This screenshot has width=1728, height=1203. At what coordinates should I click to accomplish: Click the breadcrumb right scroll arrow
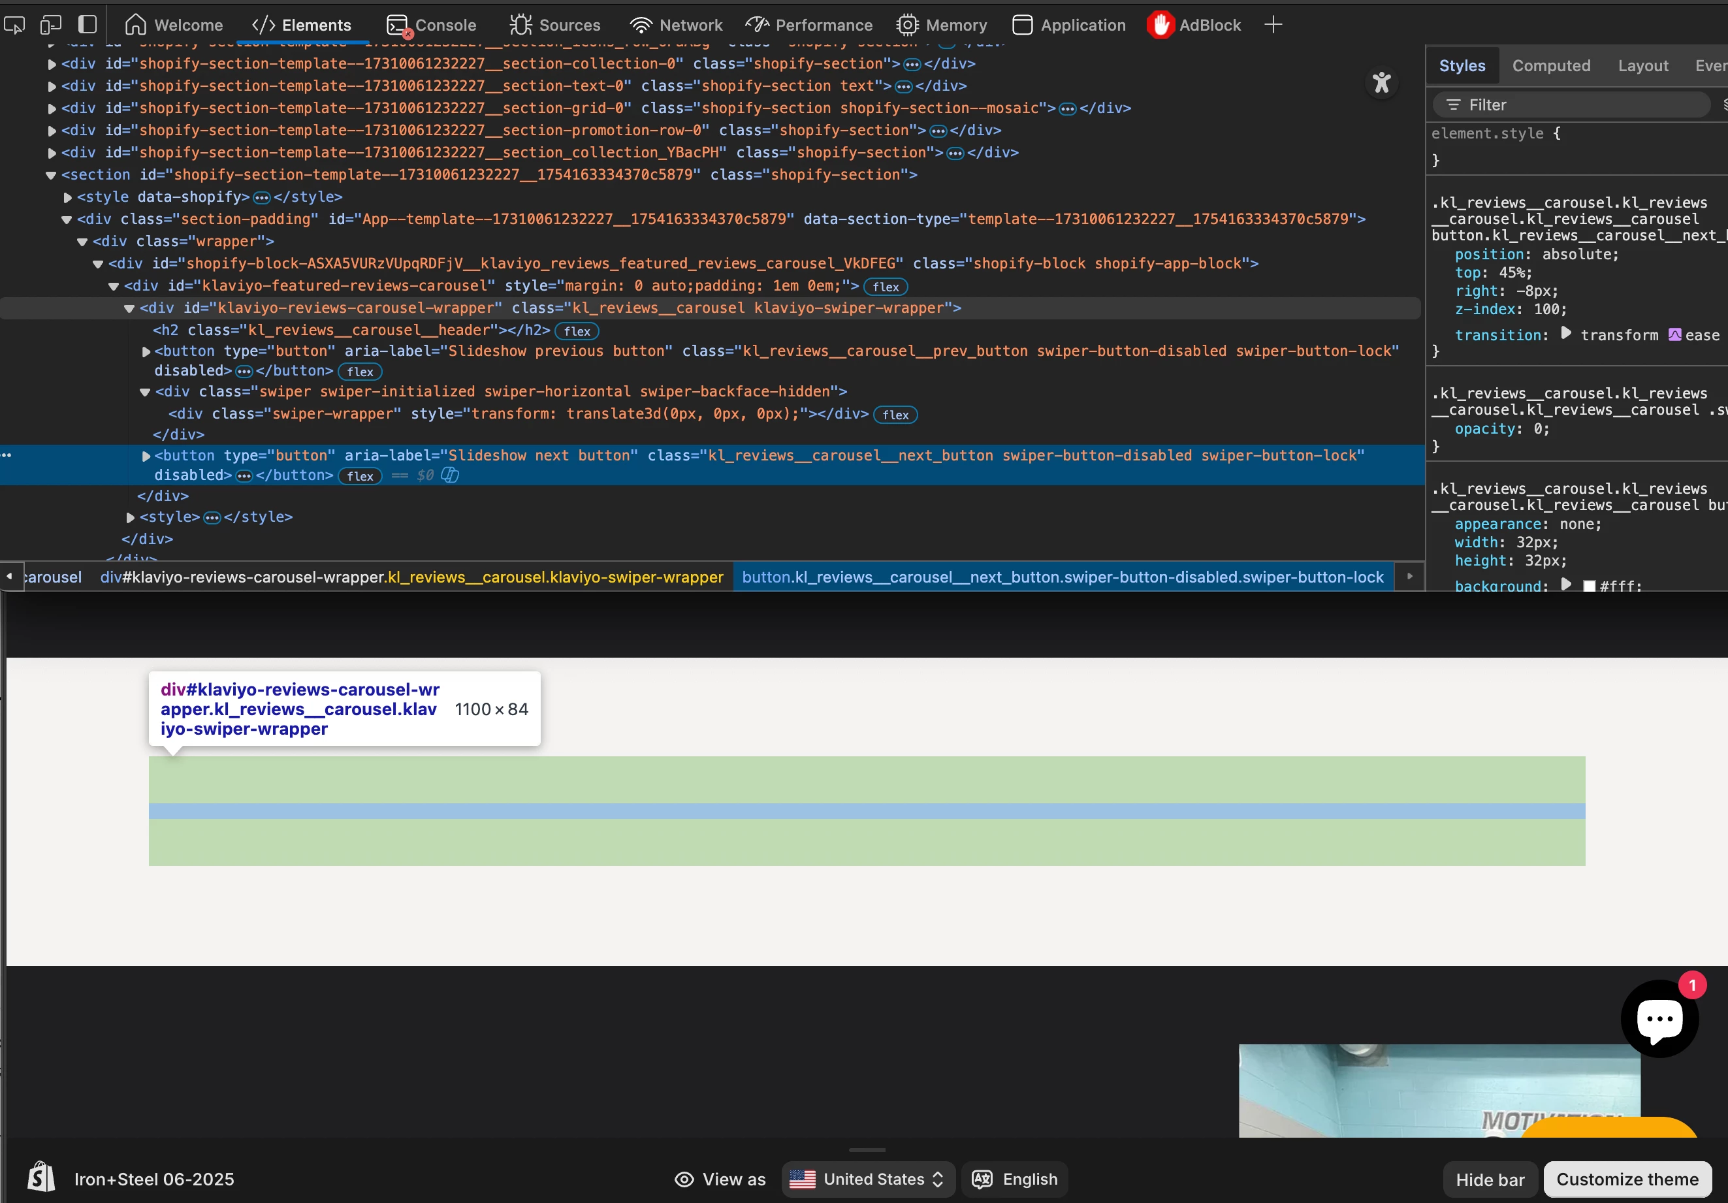pos(1410,577)
